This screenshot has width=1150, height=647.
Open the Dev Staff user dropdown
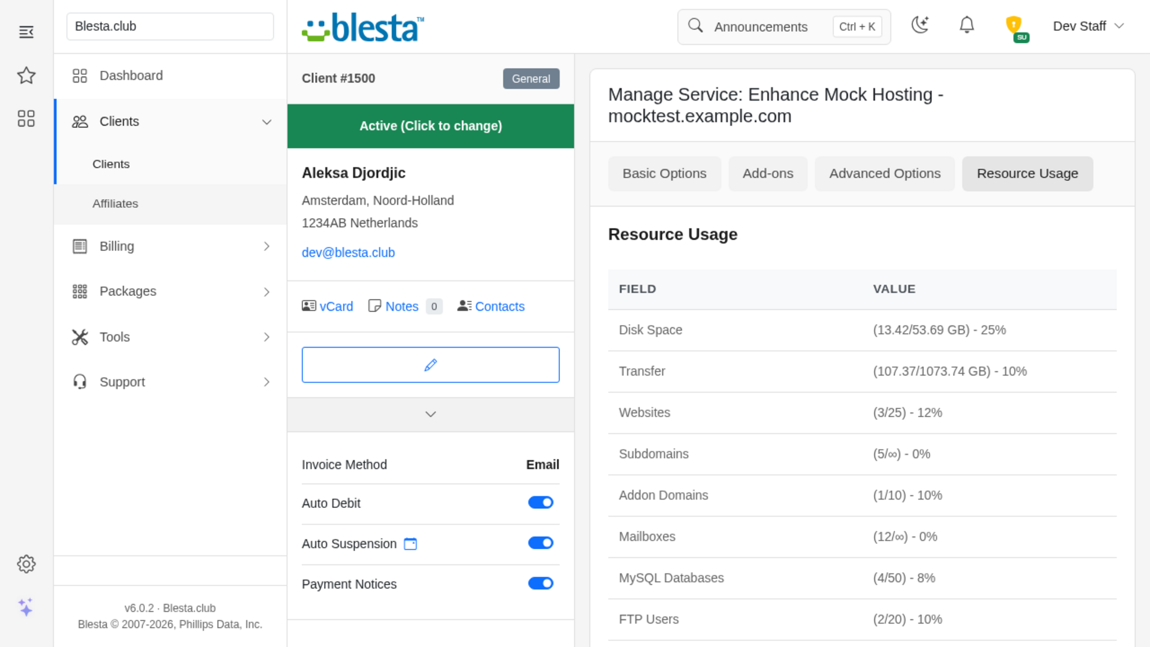1088,26
